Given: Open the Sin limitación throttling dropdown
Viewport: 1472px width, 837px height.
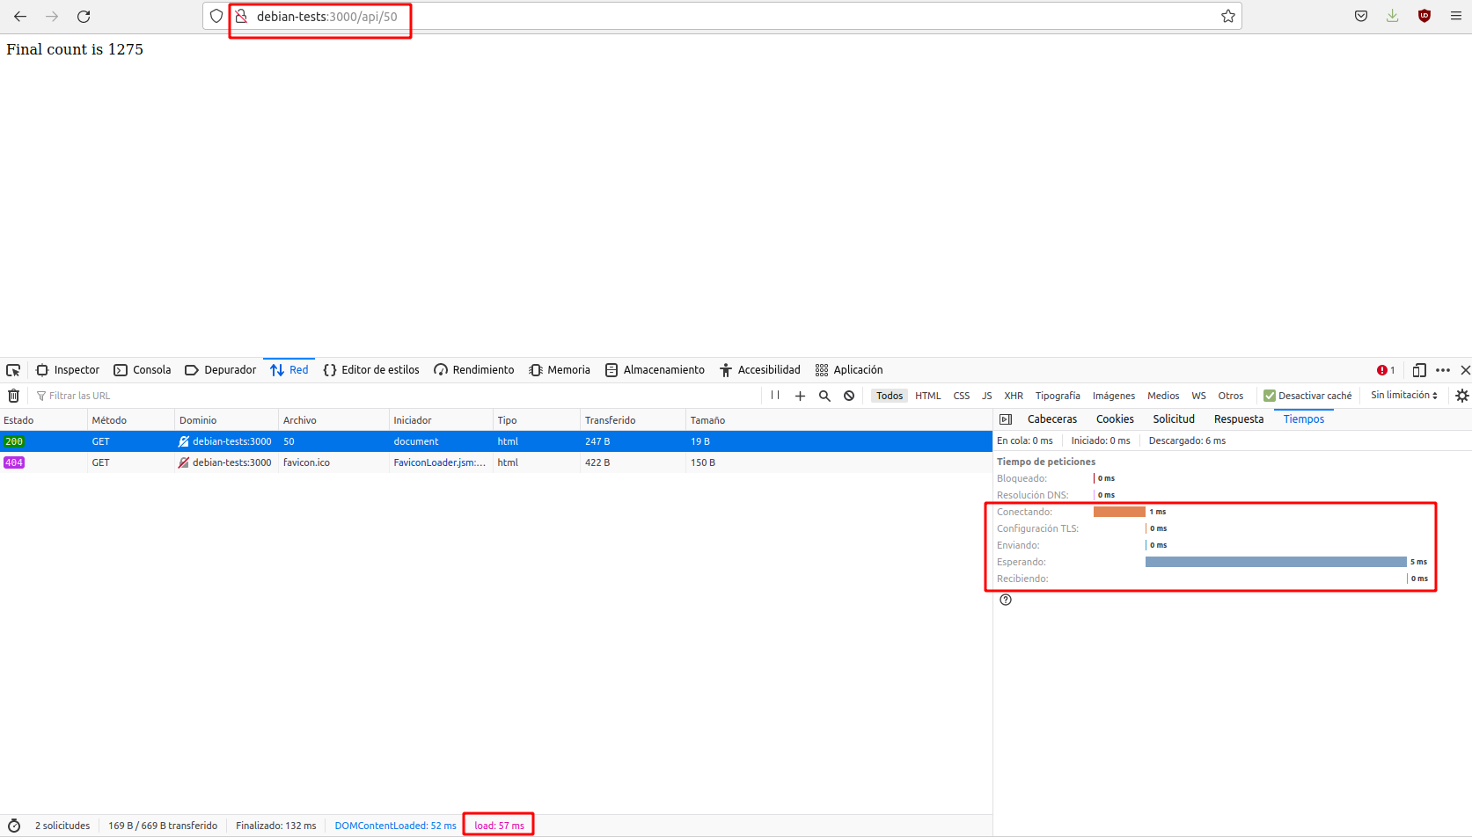Looking at the screenshot, I should (x=1403, y=396).
